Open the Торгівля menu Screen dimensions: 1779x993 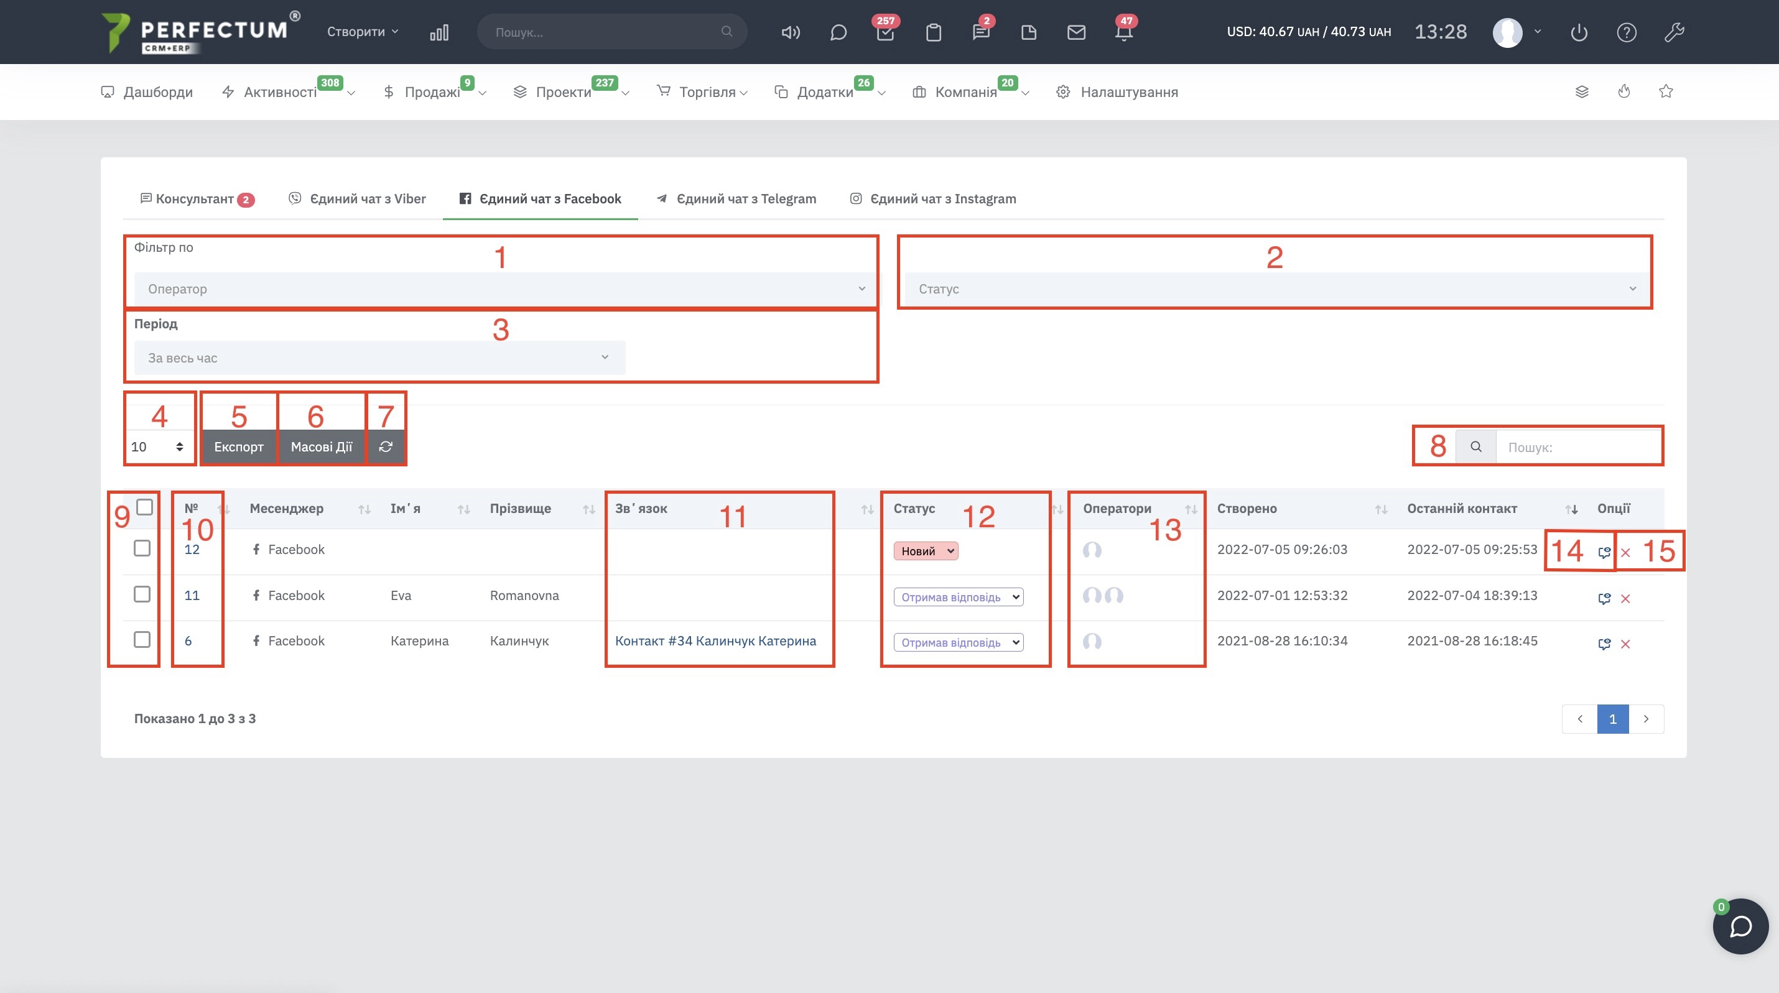pyautogui.click(x=702, y=92)
